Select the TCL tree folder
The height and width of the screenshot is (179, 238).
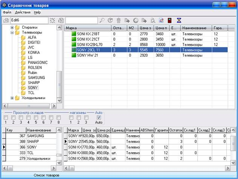(x=31, y=93)
